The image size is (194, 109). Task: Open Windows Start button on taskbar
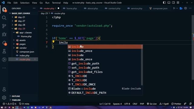point(2,107)
